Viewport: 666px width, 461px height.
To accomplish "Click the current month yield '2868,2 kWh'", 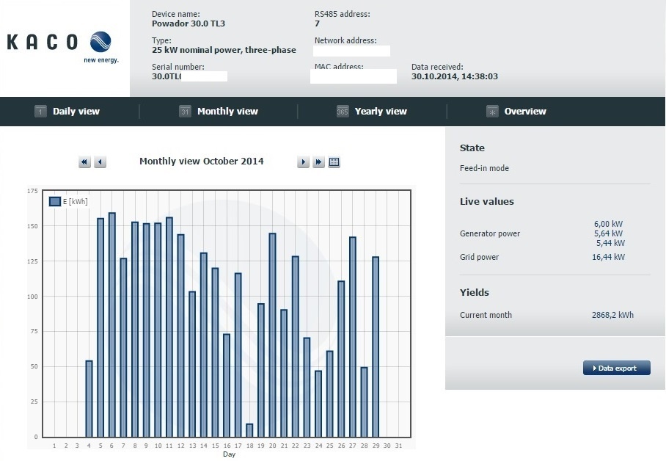I will (x=612, y=315).
